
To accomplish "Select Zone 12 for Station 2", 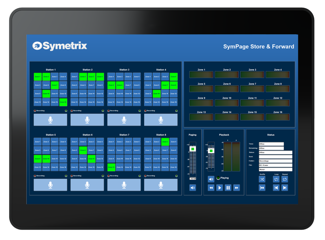I will point(100,94).
